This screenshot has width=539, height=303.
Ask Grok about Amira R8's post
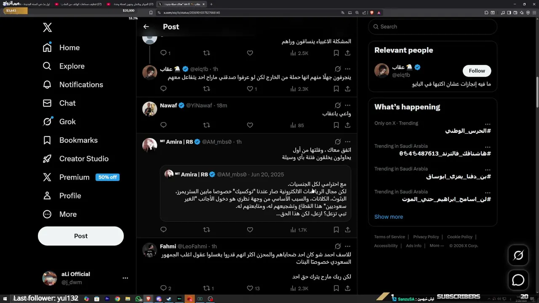pyautogui.click(x=338, y=142)
